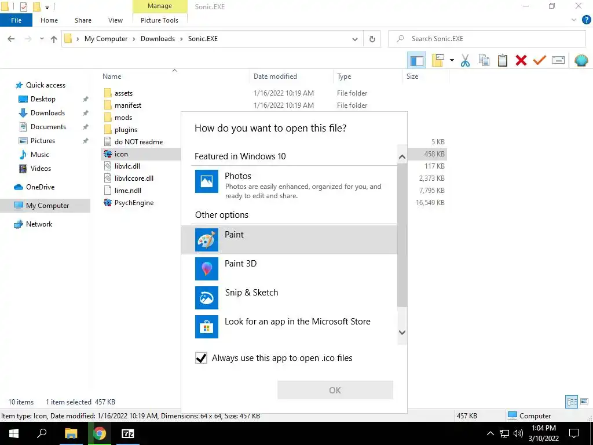This screenshot has width=593, height=445.
Task: Select the PsychEngine file
Action: pos(134,202)
